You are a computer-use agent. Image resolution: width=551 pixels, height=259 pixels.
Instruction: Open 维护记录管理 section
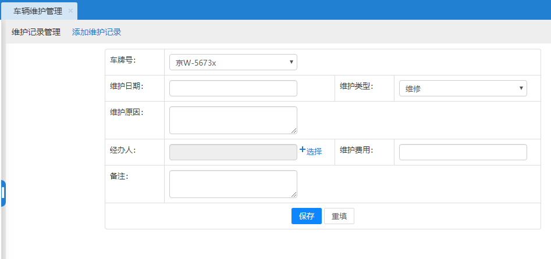tap(36, 33)
